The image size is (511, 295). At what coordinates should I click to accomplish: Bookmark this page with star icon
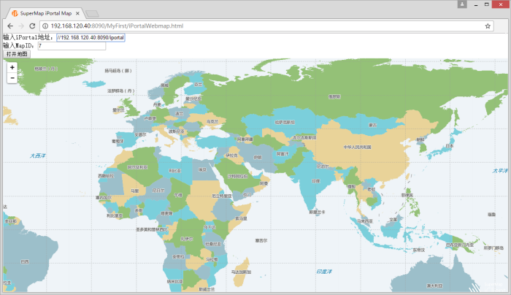[x=487, y=26]
